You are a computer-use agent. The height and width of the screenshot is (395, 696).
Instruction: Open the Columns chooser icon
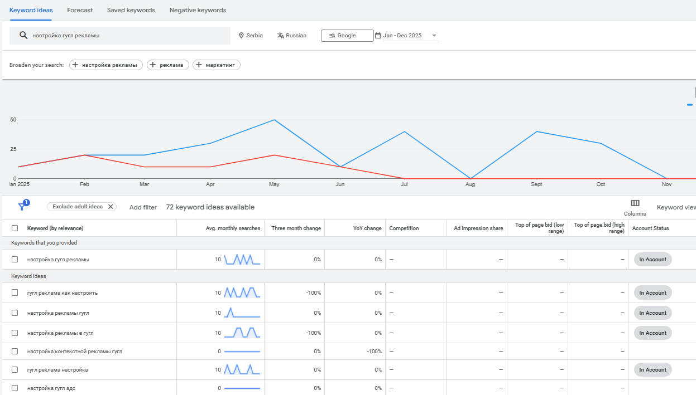pos(635,203)
